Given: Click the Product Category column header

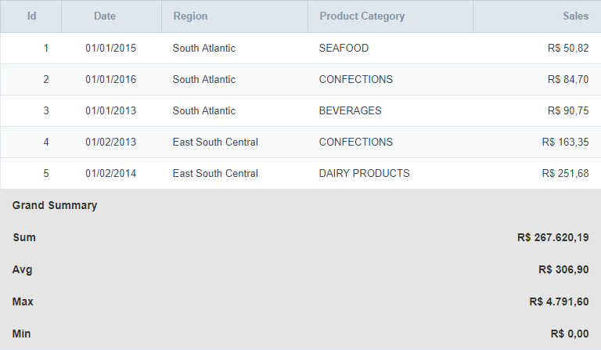Looking at the screenshot, I should pyautogui.click(x=362, y=16).
